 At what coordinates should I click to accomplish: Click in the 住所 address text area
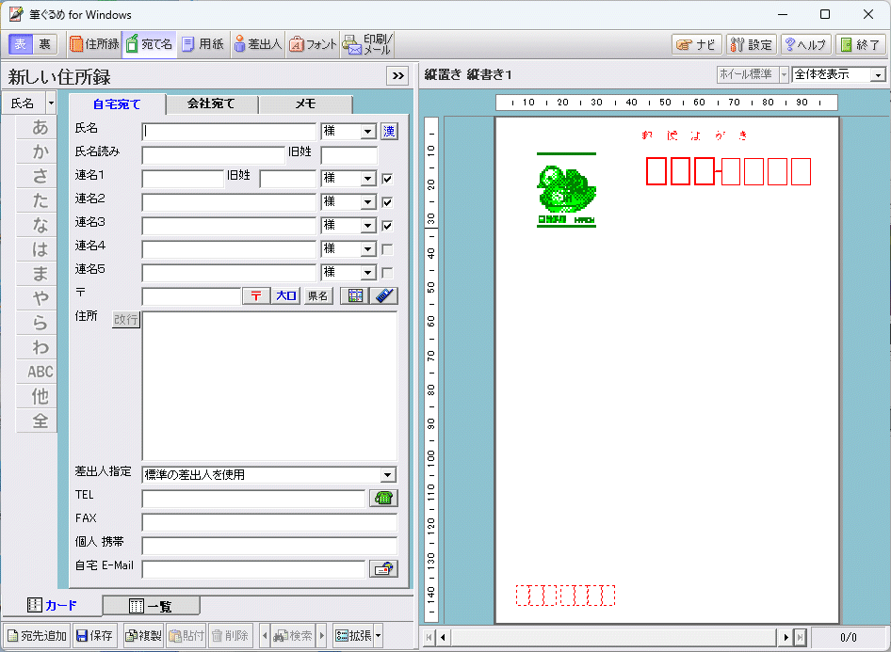coord(269,386)
